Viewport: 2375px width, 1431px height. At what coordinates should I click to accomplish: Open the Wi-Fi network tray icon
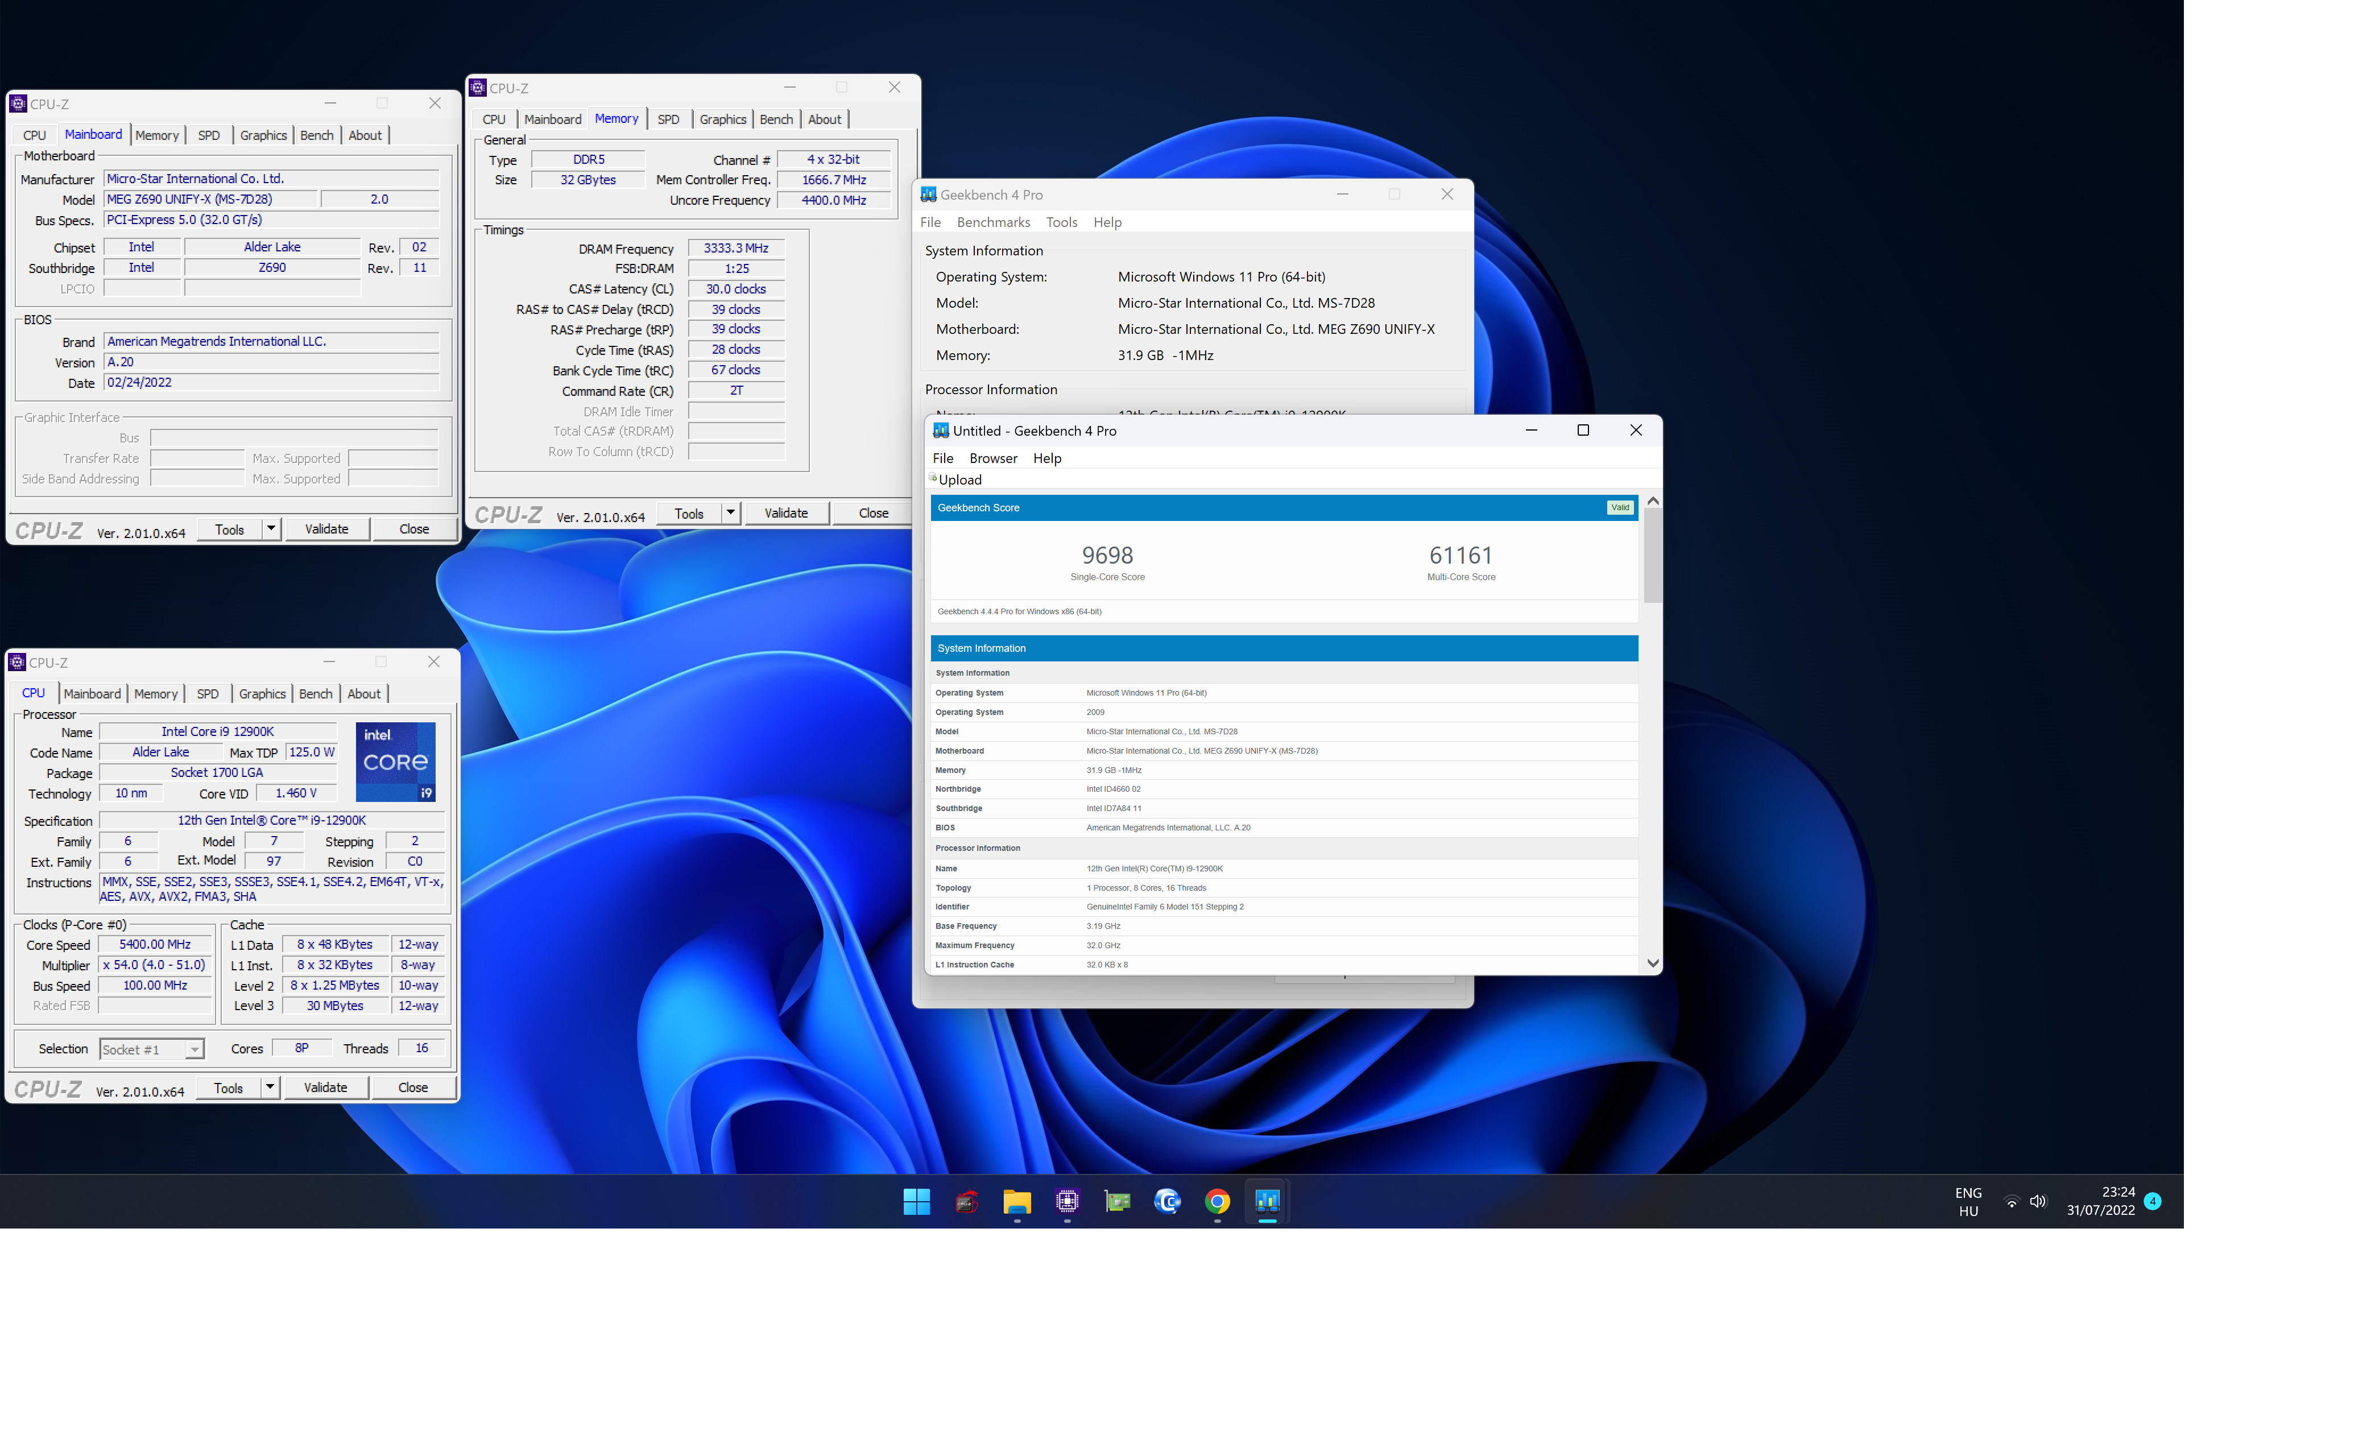(x=2010, y=1201)
